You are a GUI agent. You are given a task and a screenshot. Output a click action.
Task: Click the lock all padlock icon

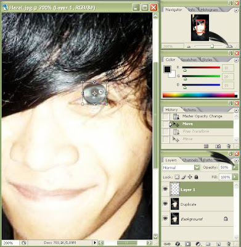(196, 177)
